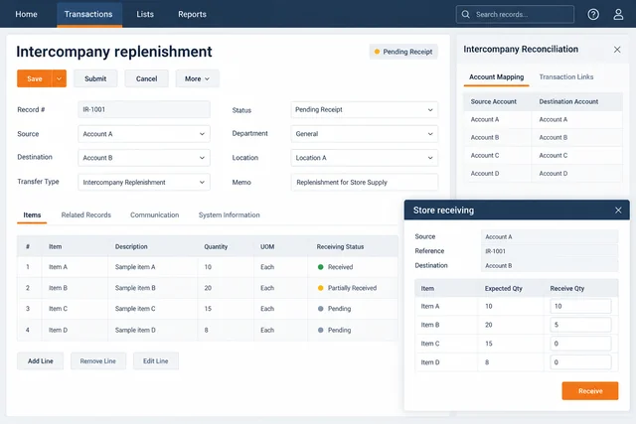Close the Store receiving dialog

click(x=618, y=210)
